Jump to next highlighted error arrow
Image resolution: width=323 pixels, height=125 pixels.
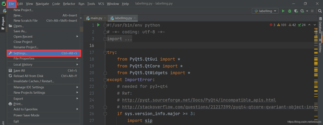[315, 25]
